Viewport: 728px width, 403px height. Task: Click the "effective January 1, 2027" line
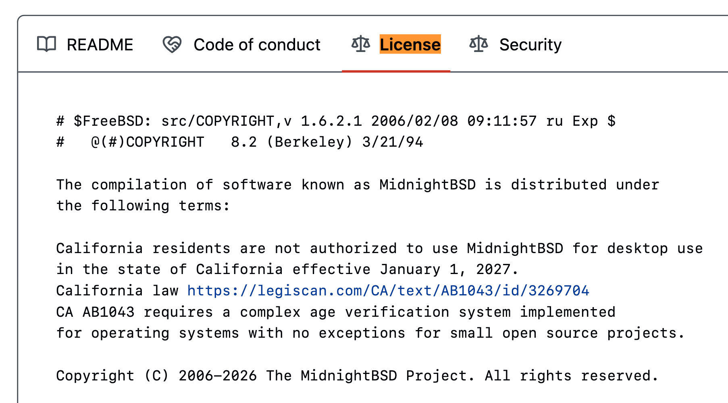(287, 269)
